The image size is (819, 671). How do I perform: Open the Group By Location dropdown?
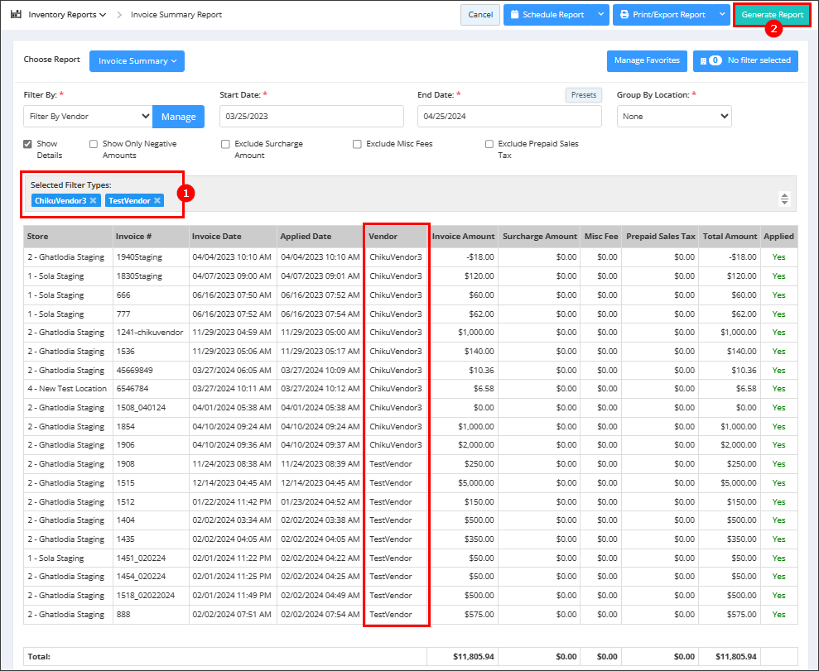click(674, 117)
